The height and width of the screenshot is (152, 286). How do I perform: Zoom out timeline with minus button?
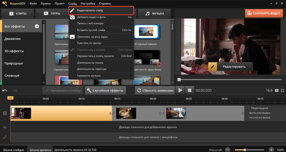click(227, 150)
